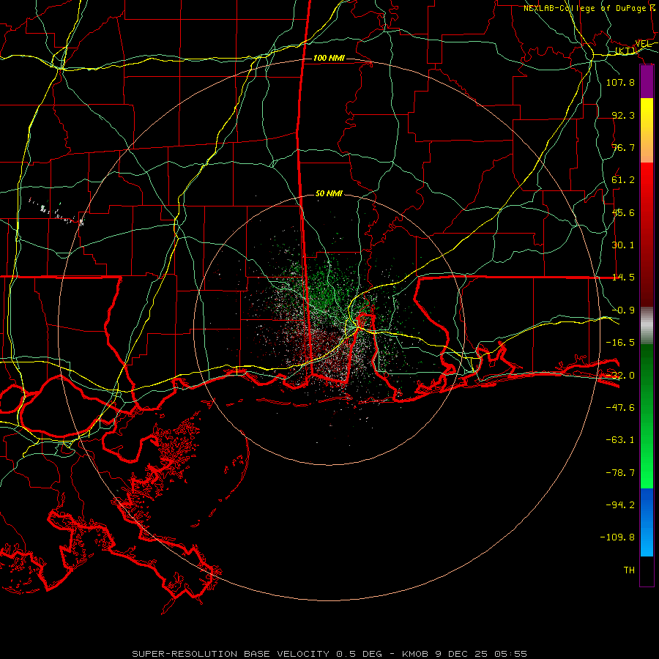
Task: Click the -0.9 velocity scale value
Action: 623,310
